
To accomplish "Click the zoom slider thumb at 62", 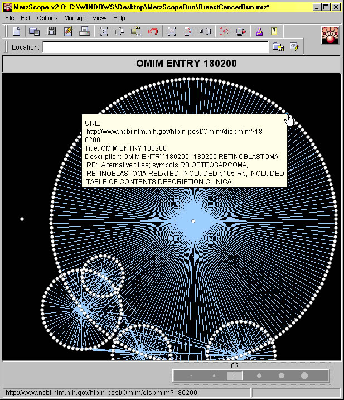I will 235,375.
